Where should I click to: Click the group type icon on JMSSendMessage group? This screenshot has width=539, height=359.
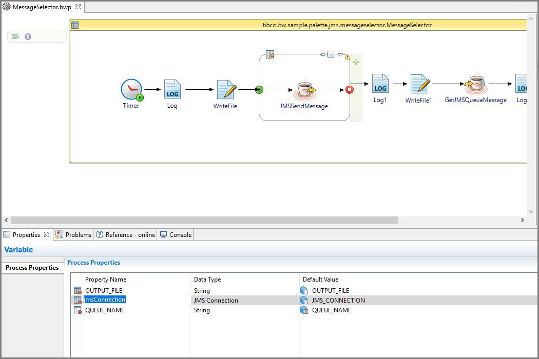tap(270, 54)
